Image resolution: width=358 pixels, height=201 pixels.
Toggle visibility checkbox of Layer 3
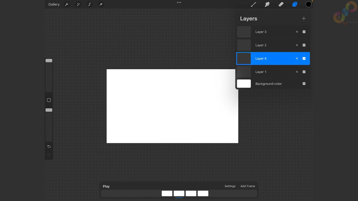click(304, 32)
